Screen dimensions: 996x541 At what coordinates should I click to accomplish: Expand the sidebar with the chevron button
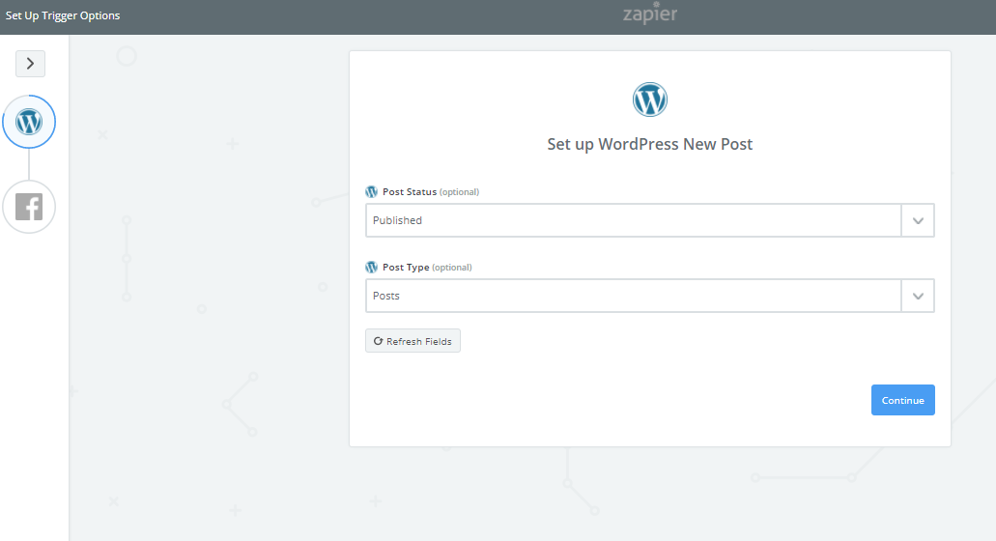(30, 64)
